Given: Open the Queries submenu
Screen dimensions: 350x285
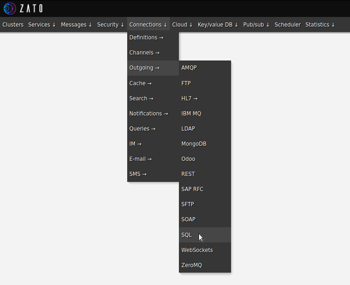Looking at the screenshot, I should 153,129.
